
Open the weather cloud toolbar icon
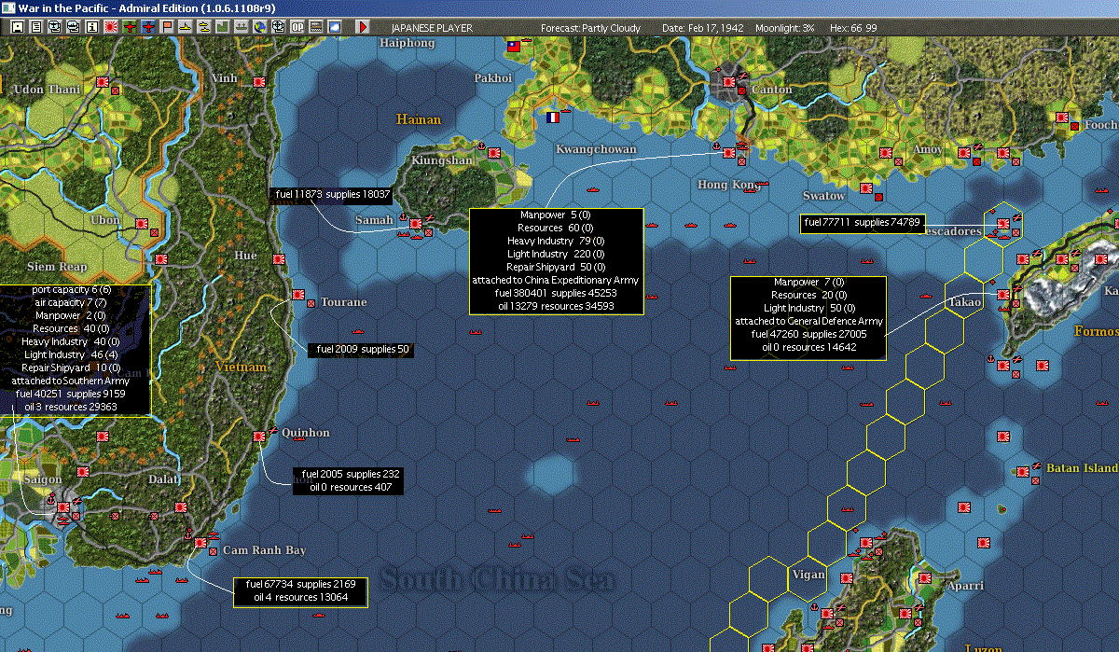[335, 27]
